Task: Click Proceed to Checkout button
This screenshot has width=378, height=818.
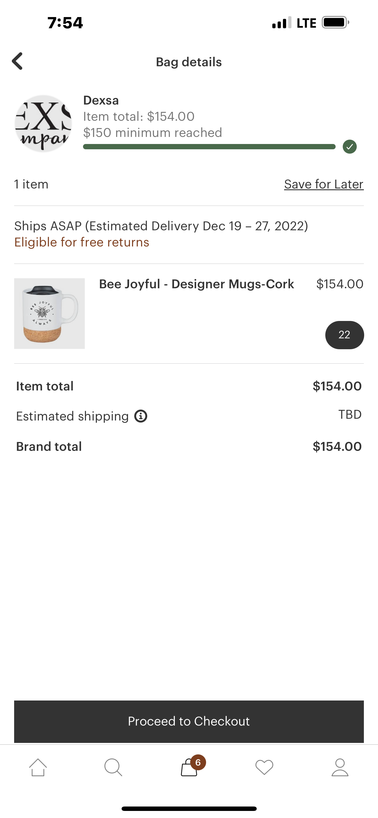Action: pos(189,721)
